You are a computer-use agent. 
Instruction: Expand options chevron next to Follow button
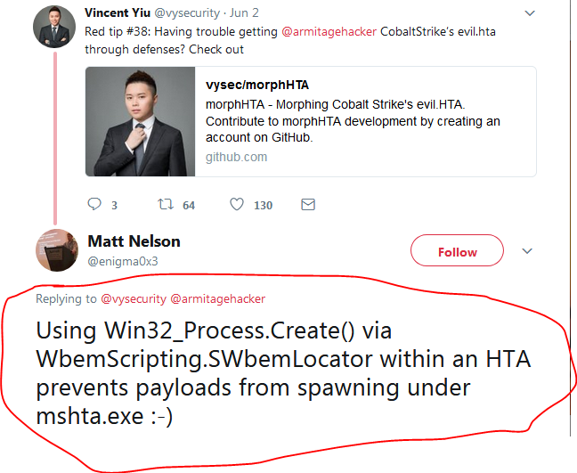coord(527,251)
